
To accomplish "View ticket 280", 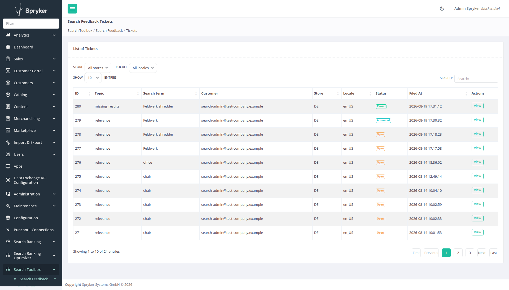I will (477, 106).
